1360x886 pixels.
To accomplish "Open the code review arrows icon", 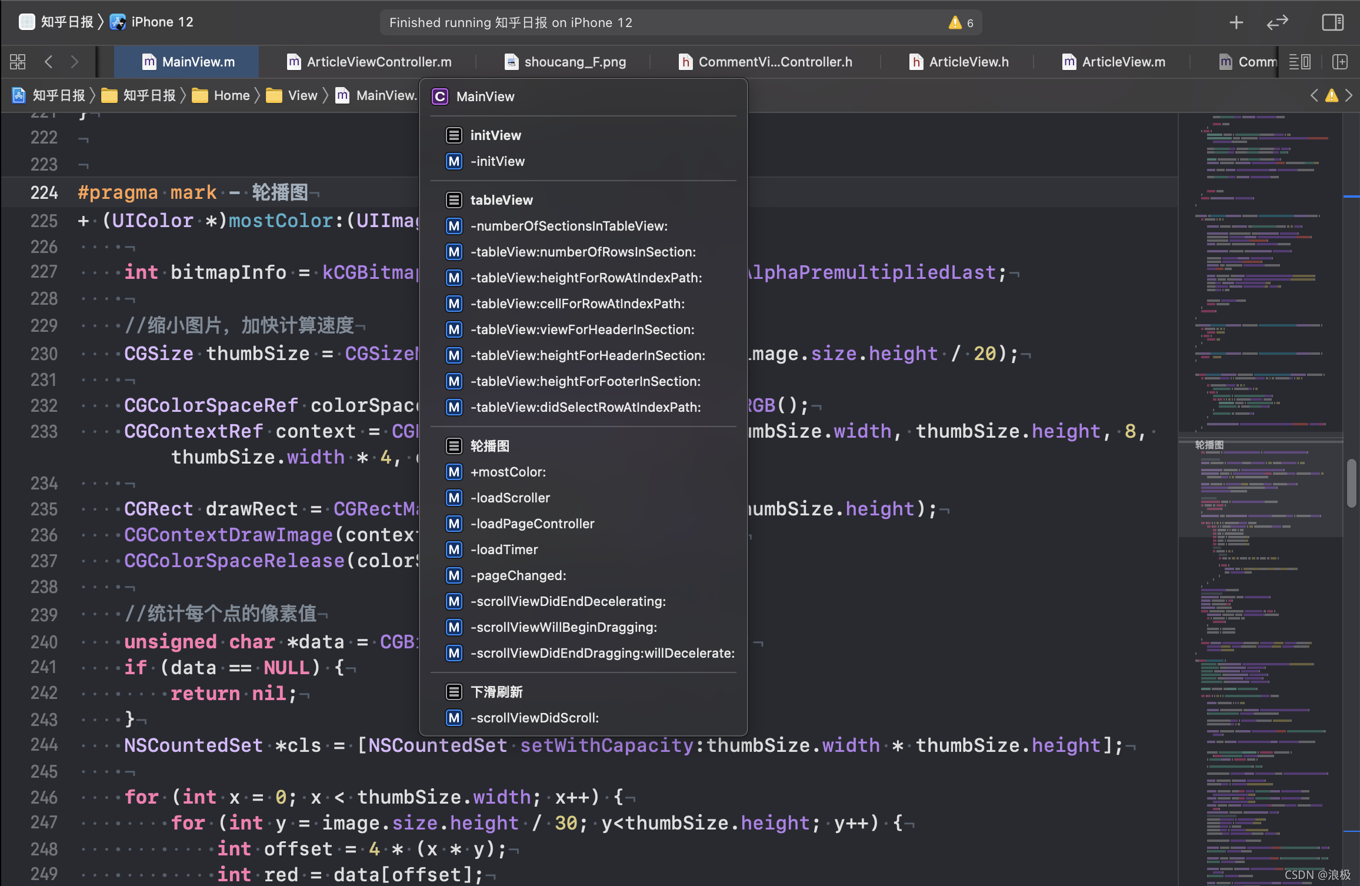I will click(1277, 23).
